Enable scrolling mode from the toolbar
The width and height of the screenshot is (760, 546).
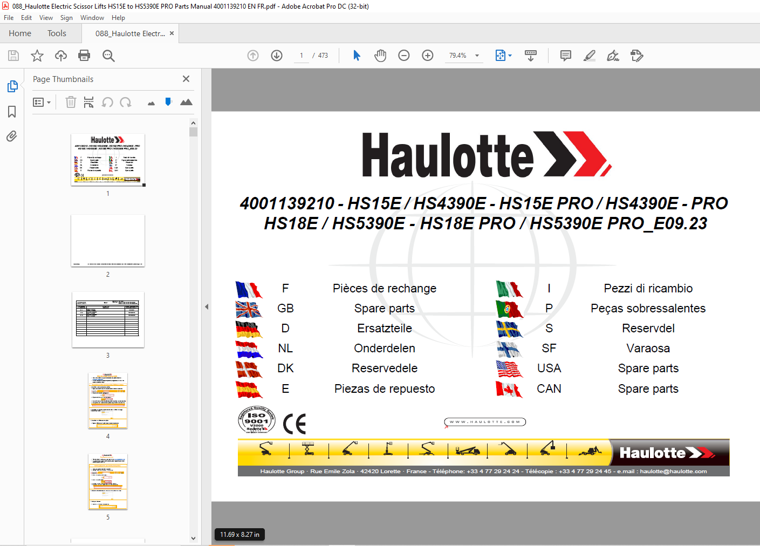531,56
